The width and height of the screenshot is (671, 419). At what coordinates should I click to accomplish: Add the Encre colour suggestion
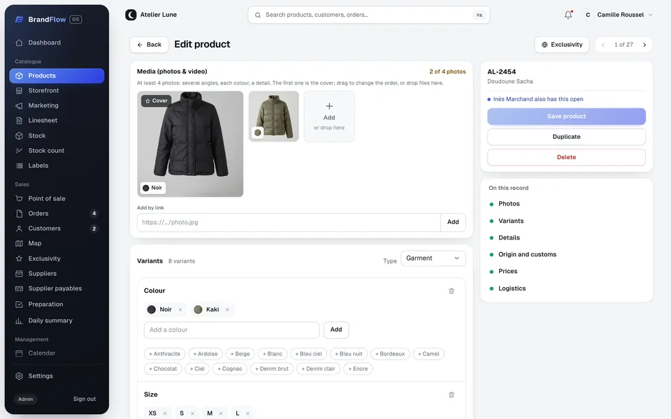click(x=358, y=369)
